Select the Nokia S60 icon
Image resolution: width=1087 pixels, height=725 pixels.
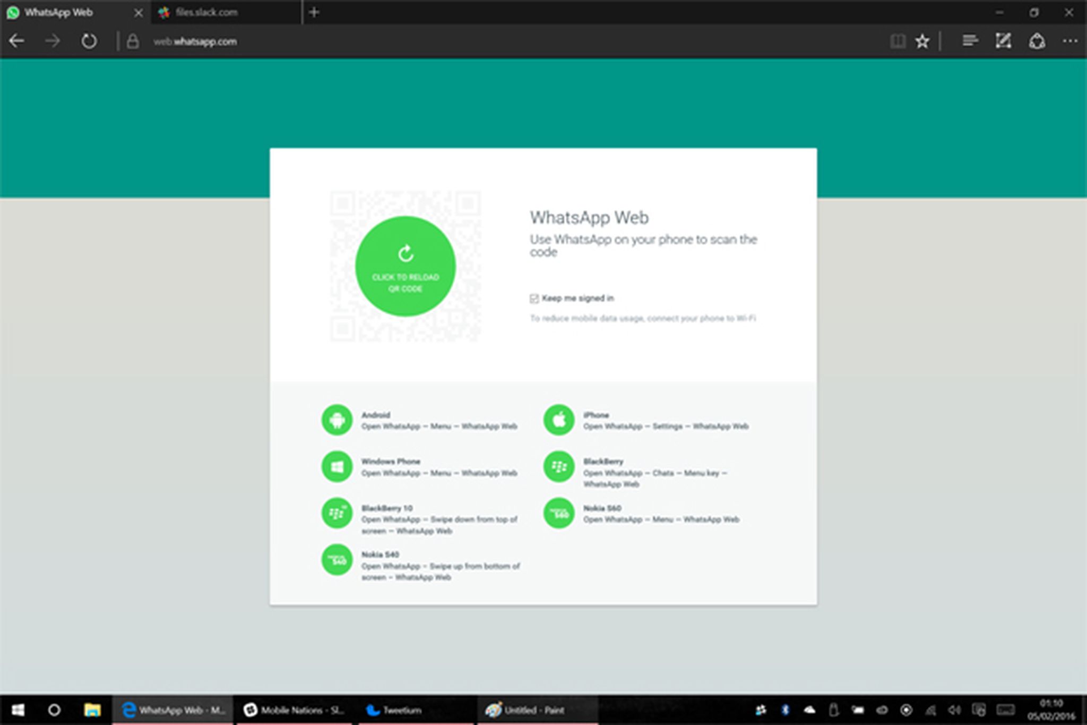[558, 513]
